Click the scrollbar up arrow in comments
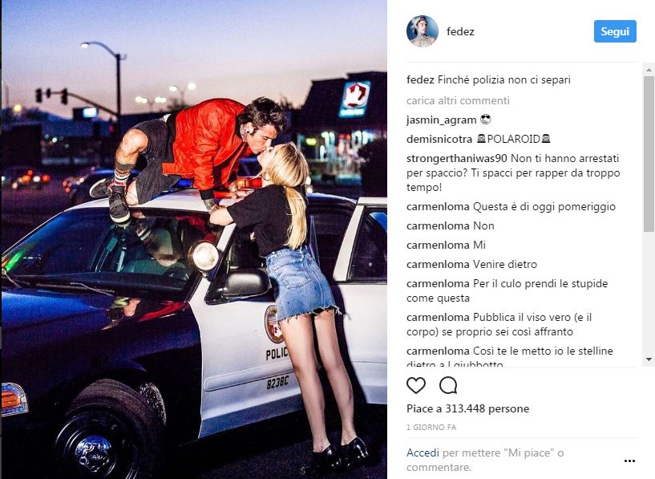 649,70
